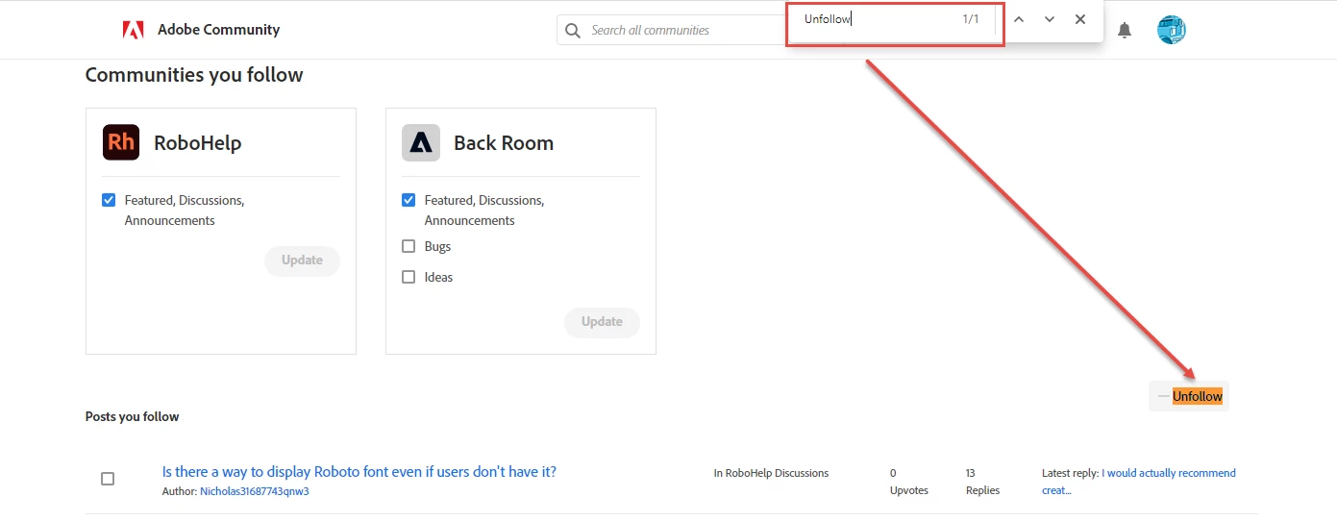This screenshot has width=1337, height=522.
Task: Click the Posts you follow heading
Action: point(132,416)
